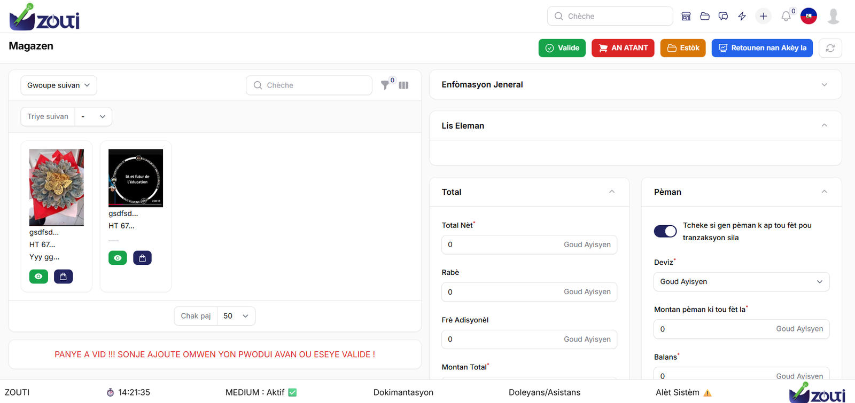Image resolution: width=855 pixels, height=403 pixels.
Task: Click the store icon in top bar
Action: [686, 16]
